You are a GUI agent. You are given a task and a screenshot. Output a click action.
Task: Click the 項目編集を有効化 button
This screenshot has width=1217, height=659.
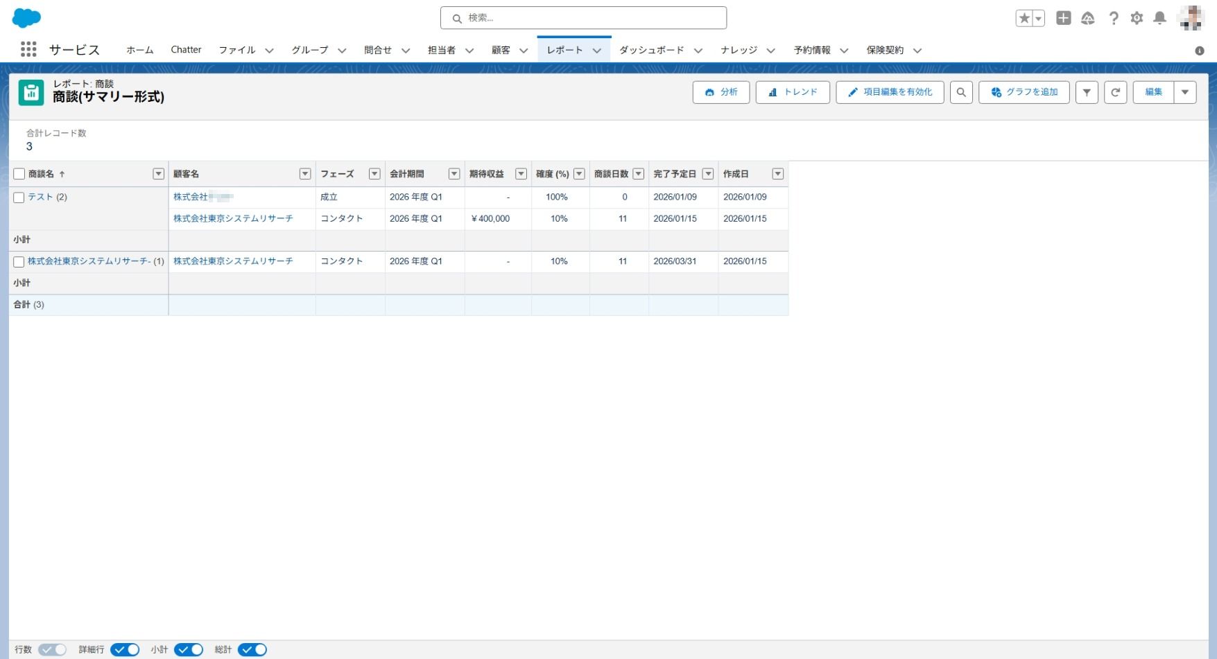tap(890, 92)
